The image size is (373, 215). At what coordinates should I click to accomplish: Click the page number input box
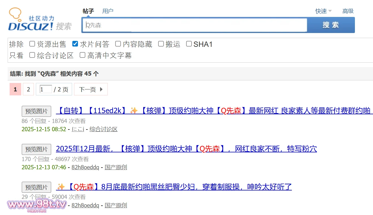click(x=46, y=89)
